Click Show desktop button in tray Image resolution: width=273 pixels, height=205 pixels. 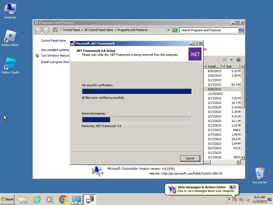coord(270,199)
